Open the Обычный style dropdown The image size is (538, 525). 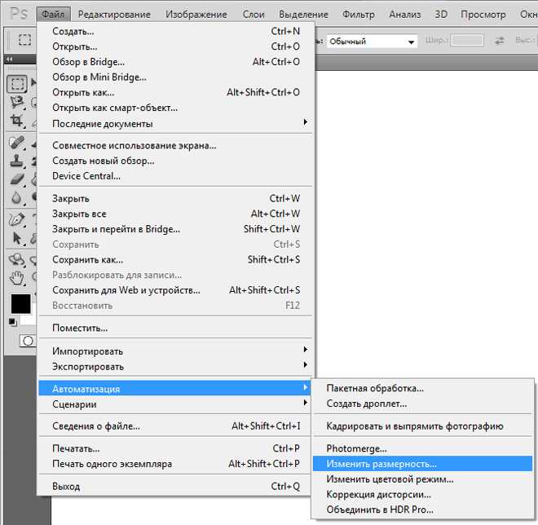[372, 42]
